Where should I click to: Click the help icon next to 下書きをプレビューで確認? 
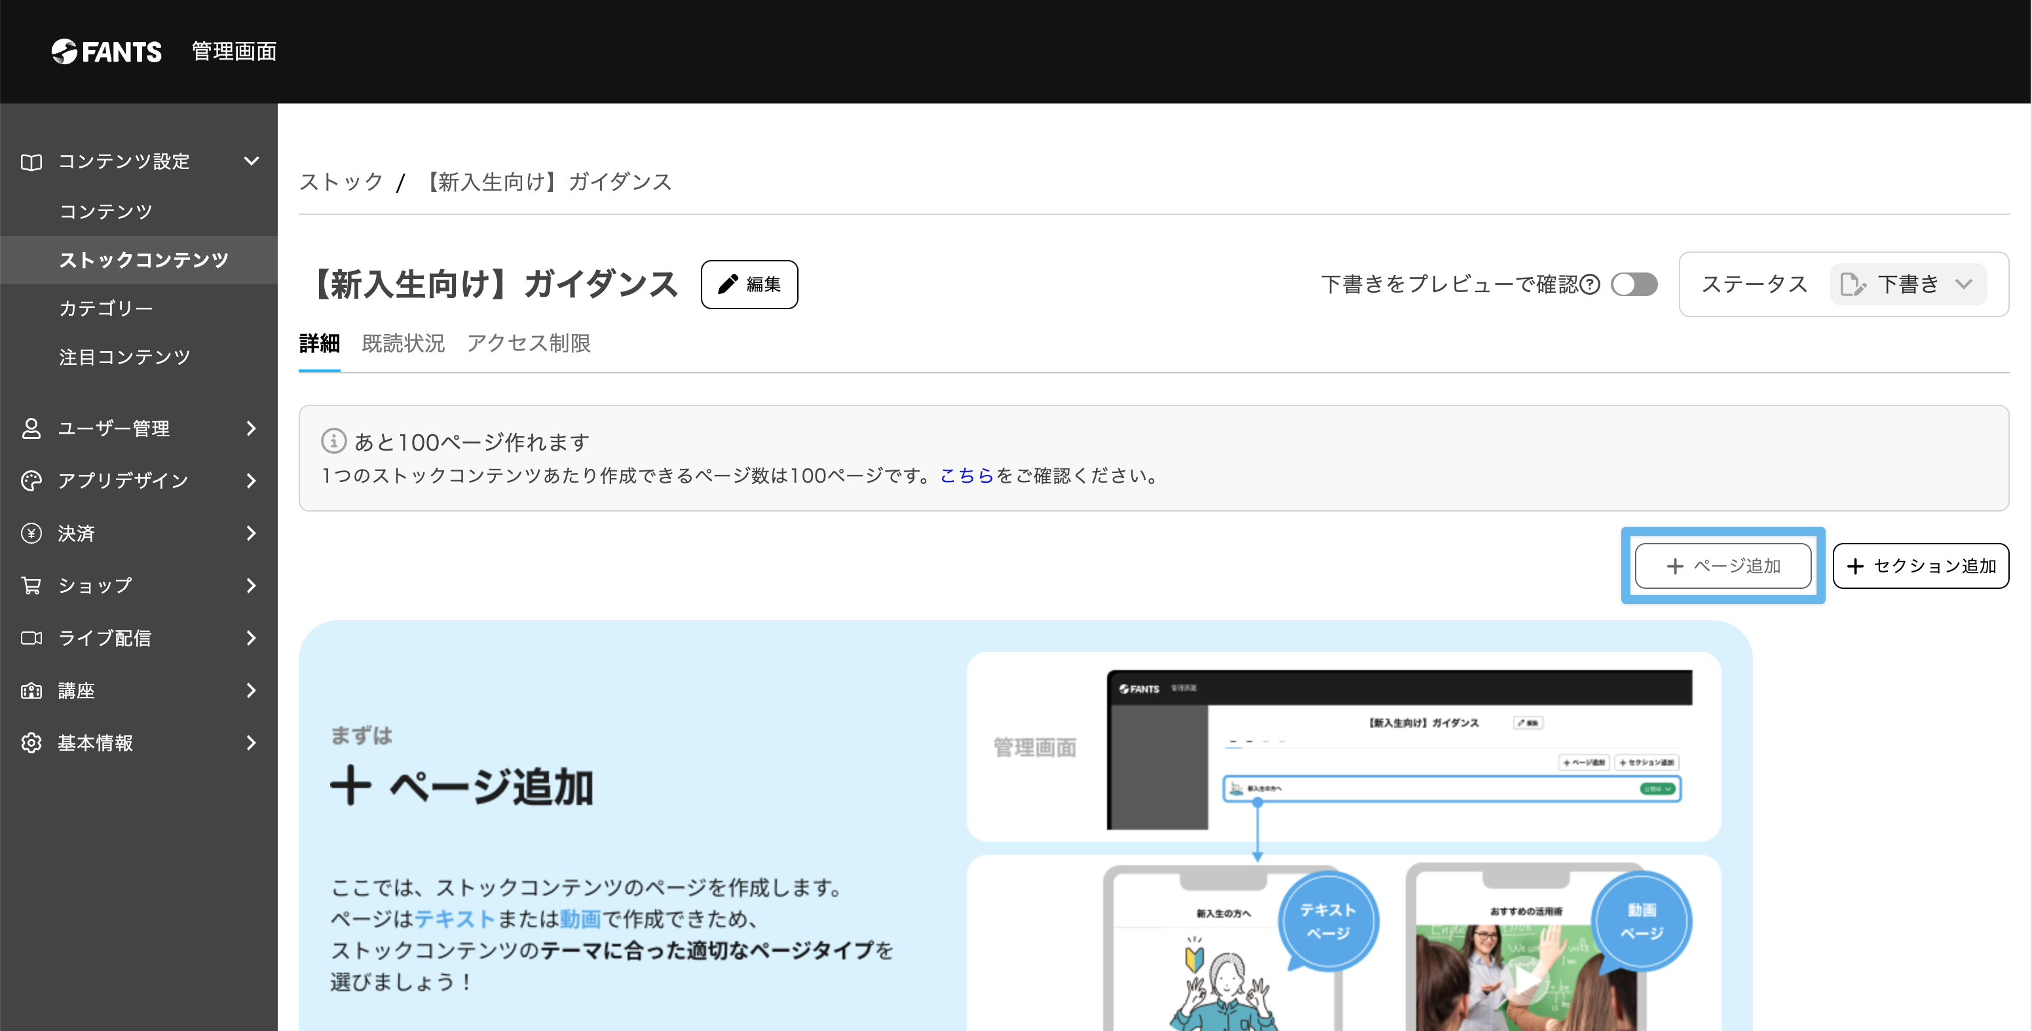point(1591,284)
